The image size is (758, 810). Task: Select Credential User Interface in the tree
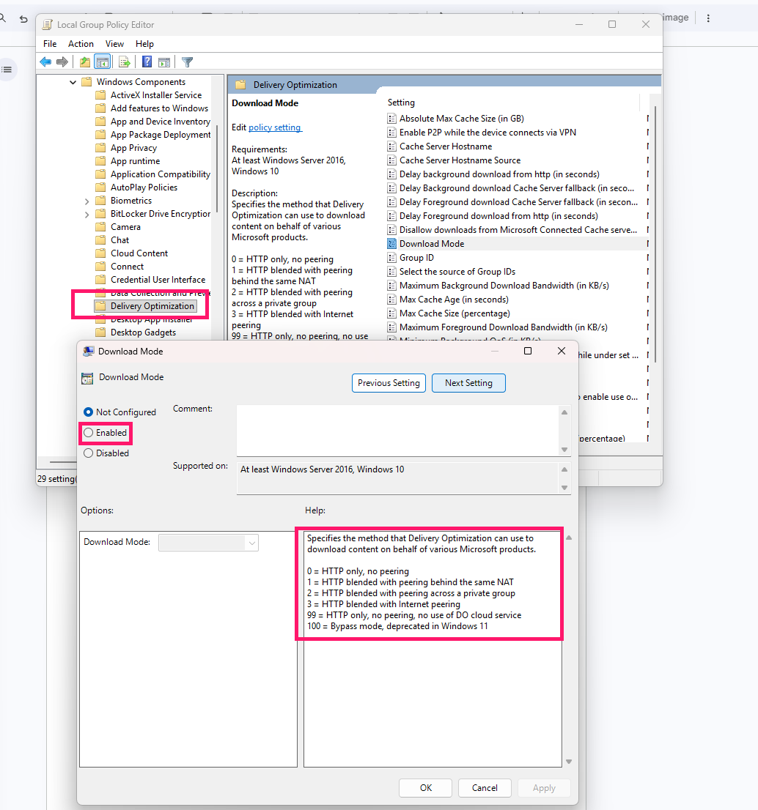tap(158, 280)
